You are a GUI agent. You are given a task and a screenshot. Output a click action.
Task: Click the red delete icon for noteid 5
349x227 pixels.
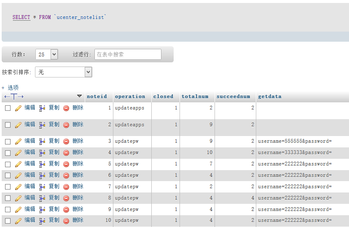(66, 164)
